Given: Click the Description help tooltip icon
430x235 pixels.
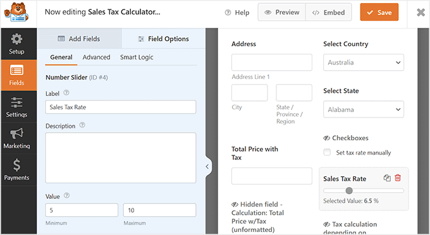Looking at the screenshot, I should (x=82, y=125).
